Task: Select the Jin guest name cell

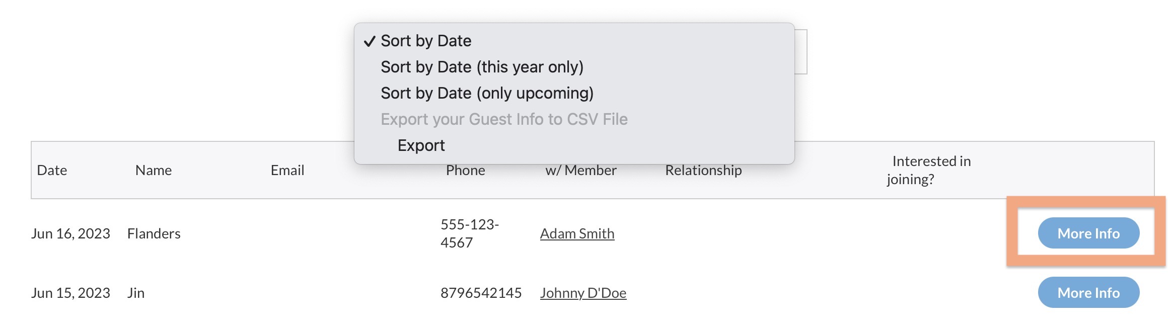Action: point(136,293)
